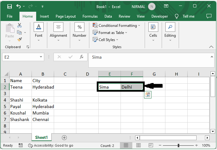Click the Cut scissors icon
Viewport: 217px width, 150px height.
(19, 25)
